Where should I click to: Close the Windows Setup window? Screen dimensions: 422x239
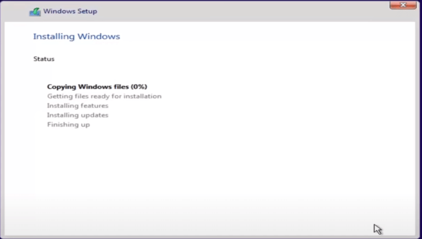point(403,5)
